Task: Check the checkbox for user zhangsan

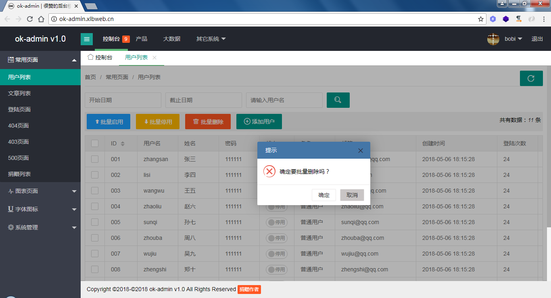Action: [x=94, y=159]
